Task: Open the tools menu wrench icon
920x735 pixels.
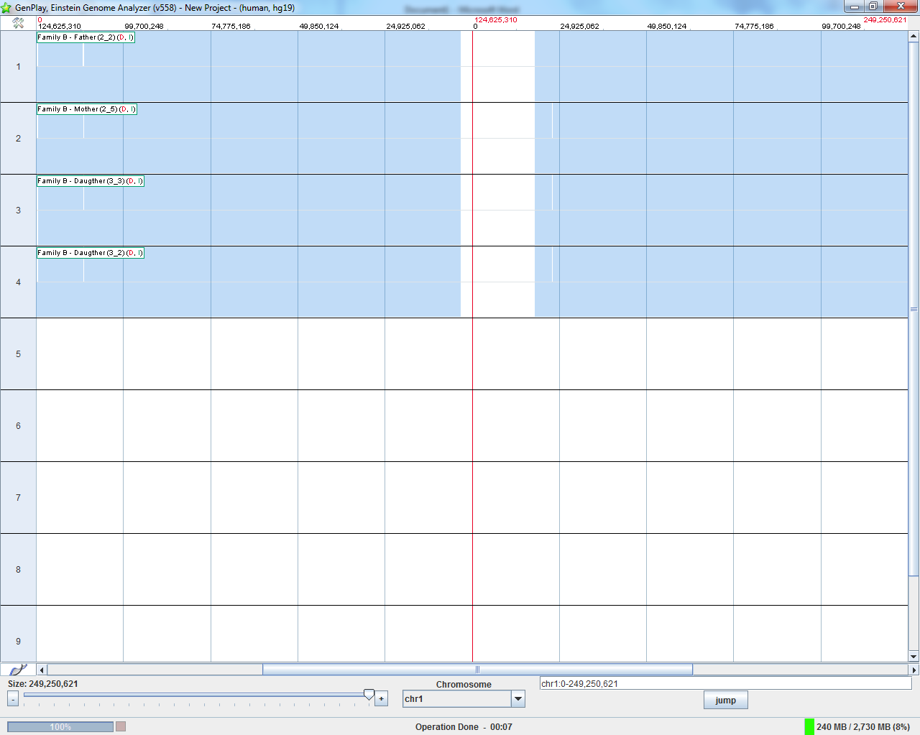Action: tap(18, 23)
